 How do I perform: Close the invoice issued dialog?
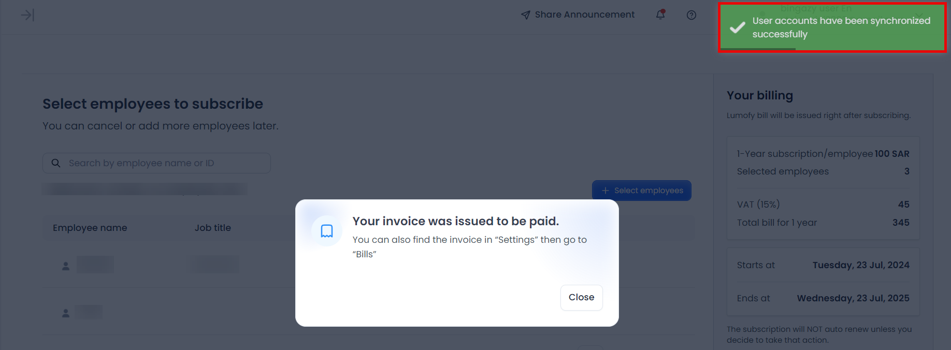pos(581,297)
